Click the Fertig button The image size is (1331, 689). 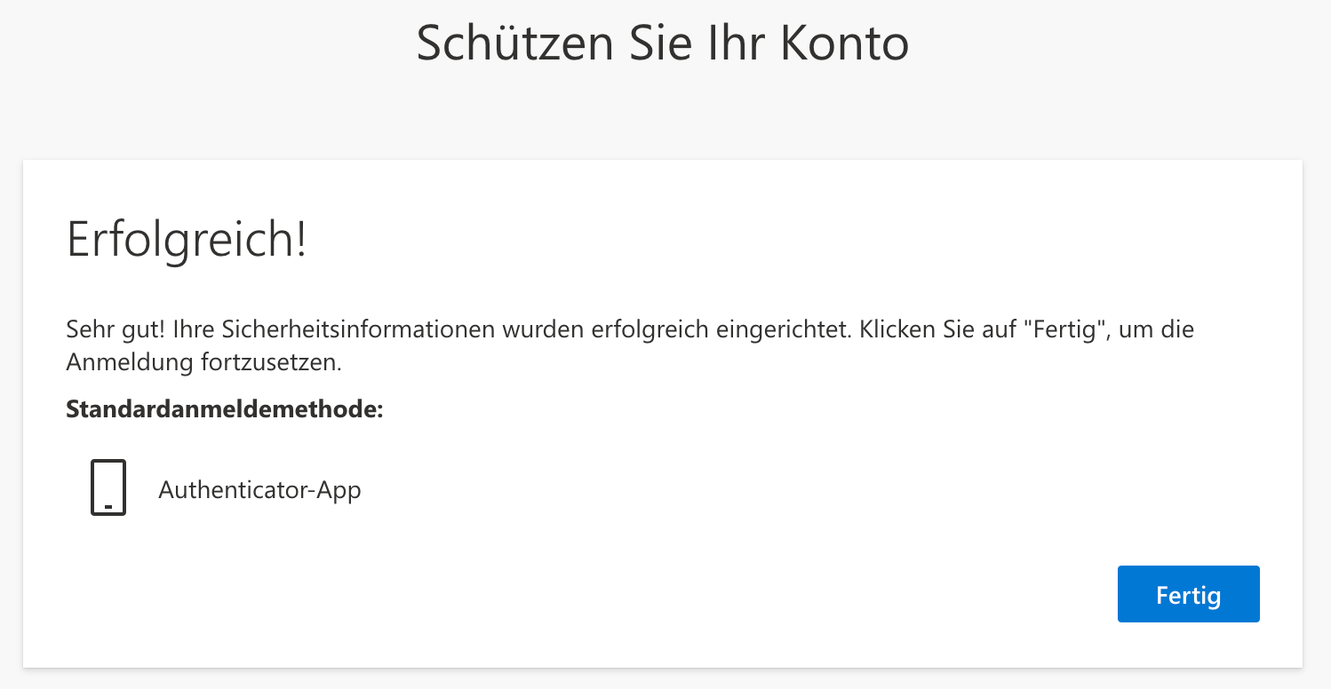(1188, 594)
